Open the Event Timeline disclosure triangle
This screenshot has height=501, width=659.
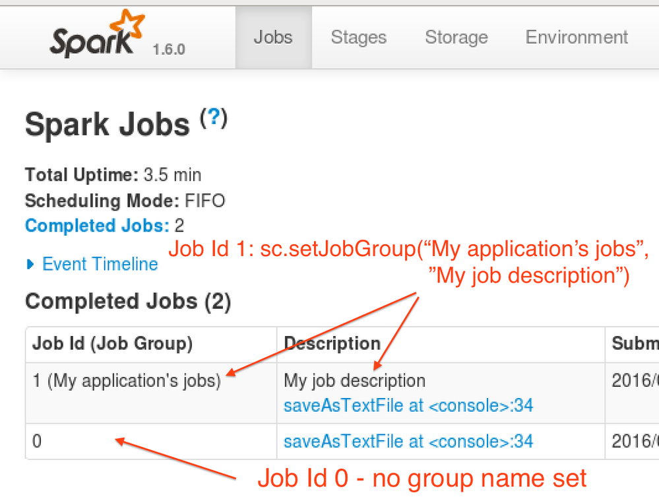click(30, 264)
